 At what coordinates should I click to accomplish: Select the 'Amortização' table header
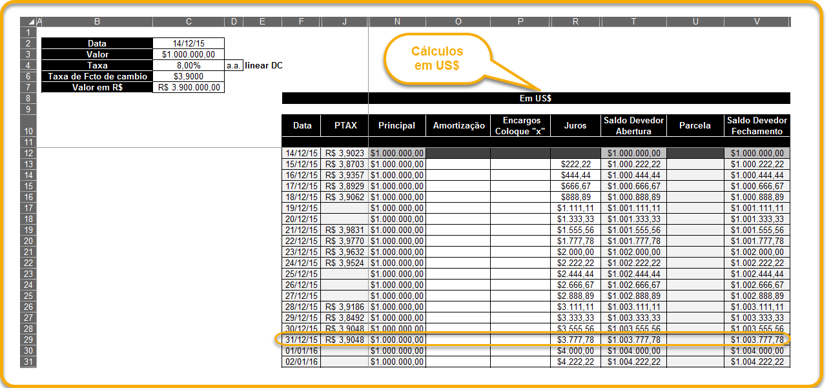tap(458, 126)
